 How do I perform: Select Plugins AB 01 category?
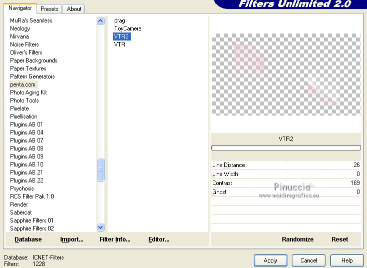click(x=27, y=124)
